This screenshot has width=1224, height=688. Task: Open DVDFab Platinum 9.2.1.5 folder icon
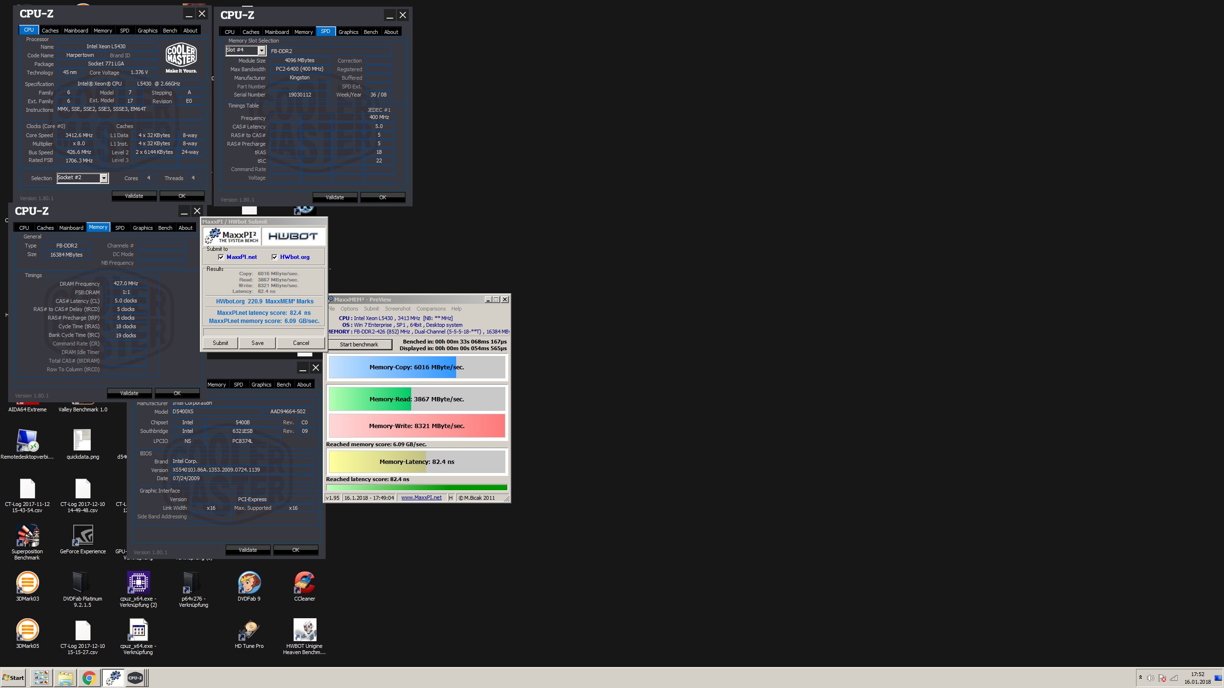pyautogui.click(x=83, y=589)
